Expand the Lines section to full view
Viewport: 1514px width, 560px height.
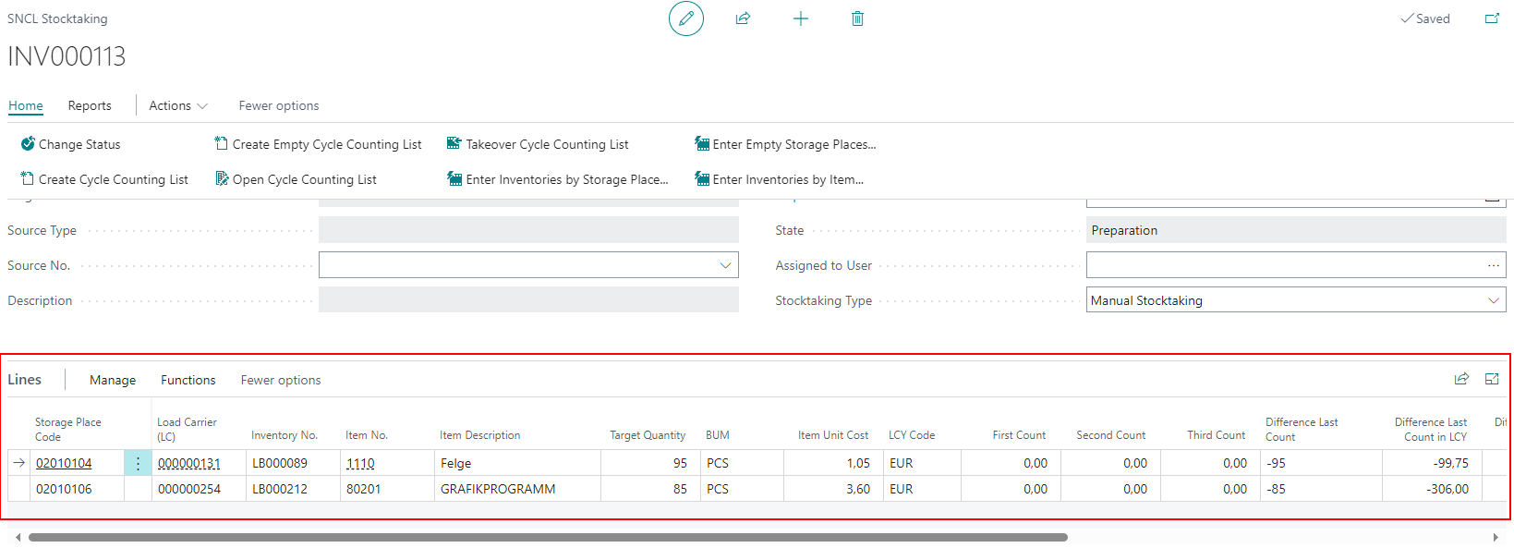click(x=1492, y=379)
